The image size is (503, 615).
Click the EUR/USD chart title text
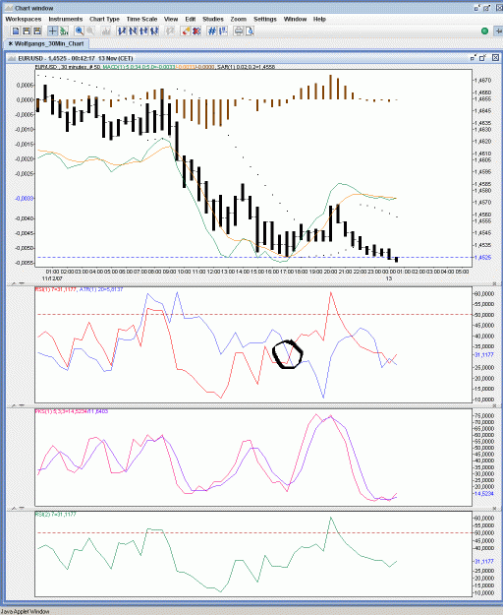76,58
